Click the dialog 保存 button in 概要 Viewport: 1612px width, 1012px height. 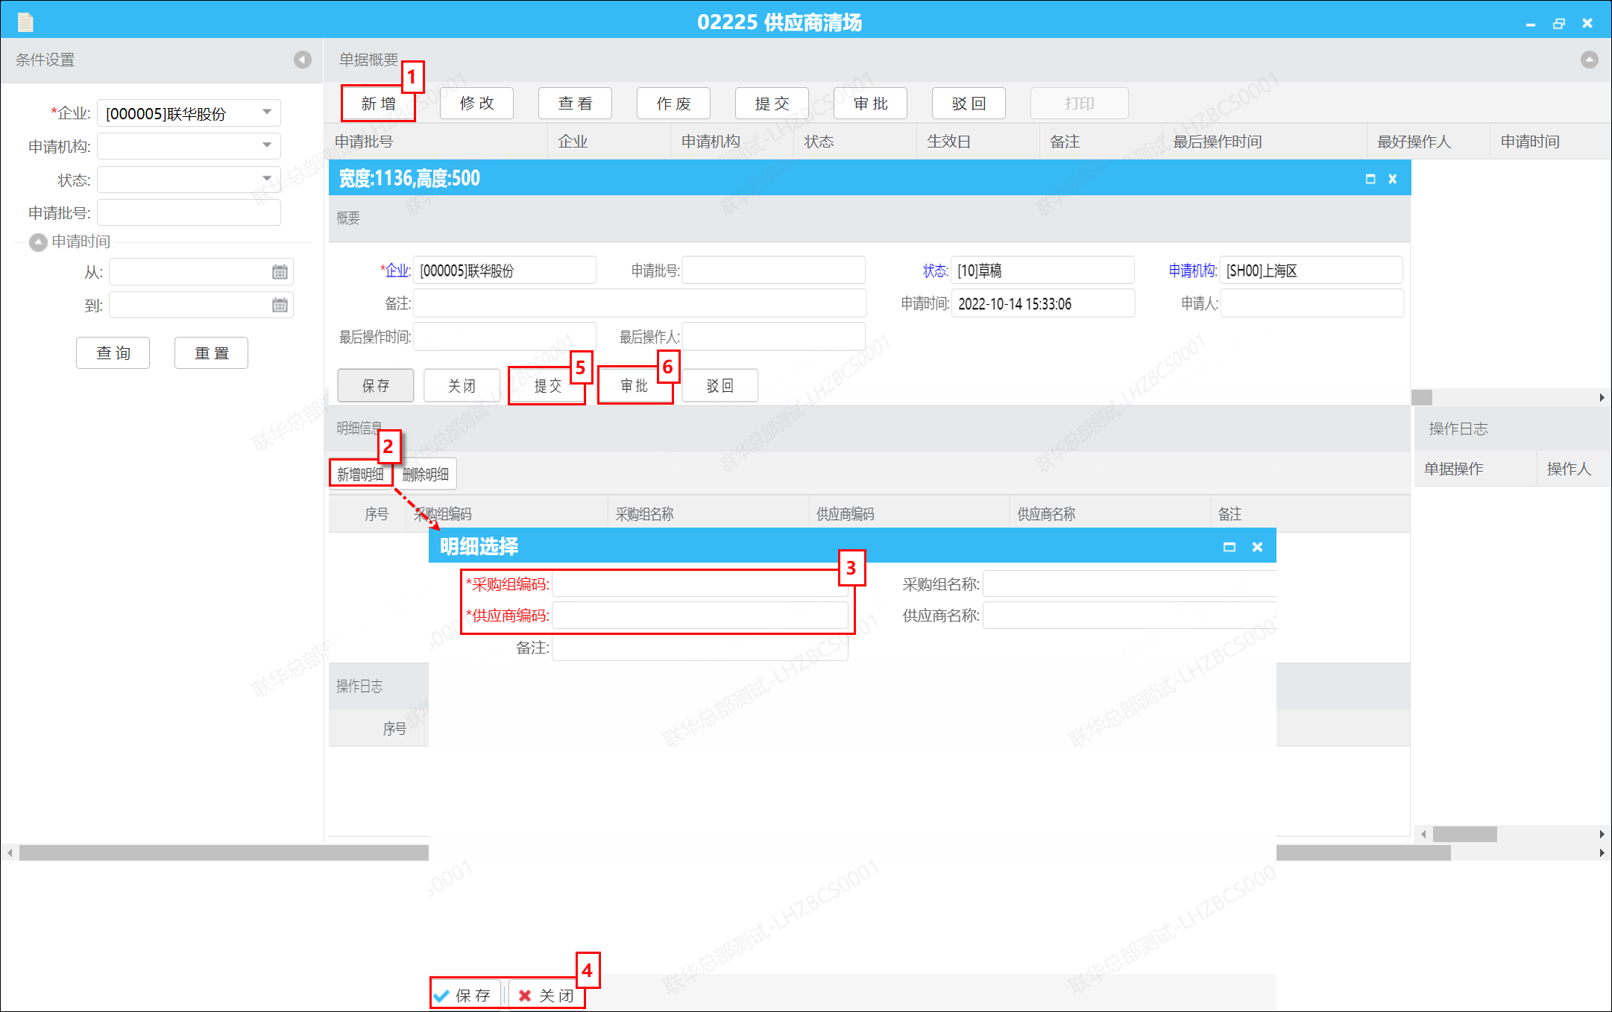[x=375, y=385]
